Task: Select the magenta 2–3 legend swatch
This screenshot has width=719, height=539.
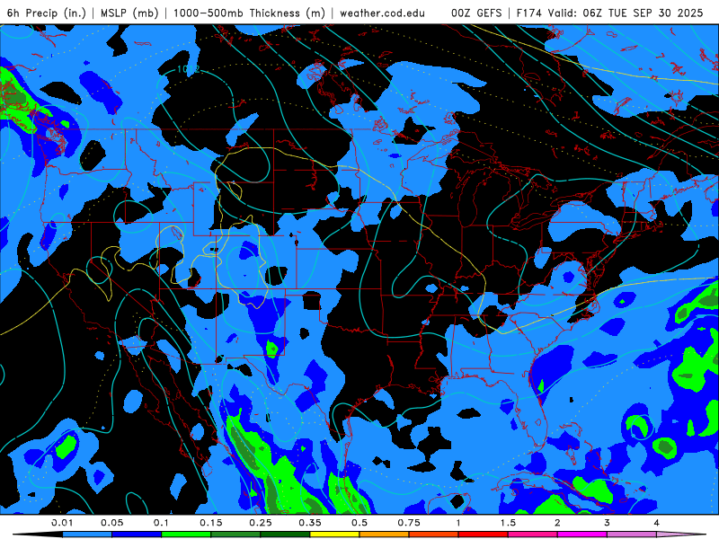Action: (x=582, y=535)
